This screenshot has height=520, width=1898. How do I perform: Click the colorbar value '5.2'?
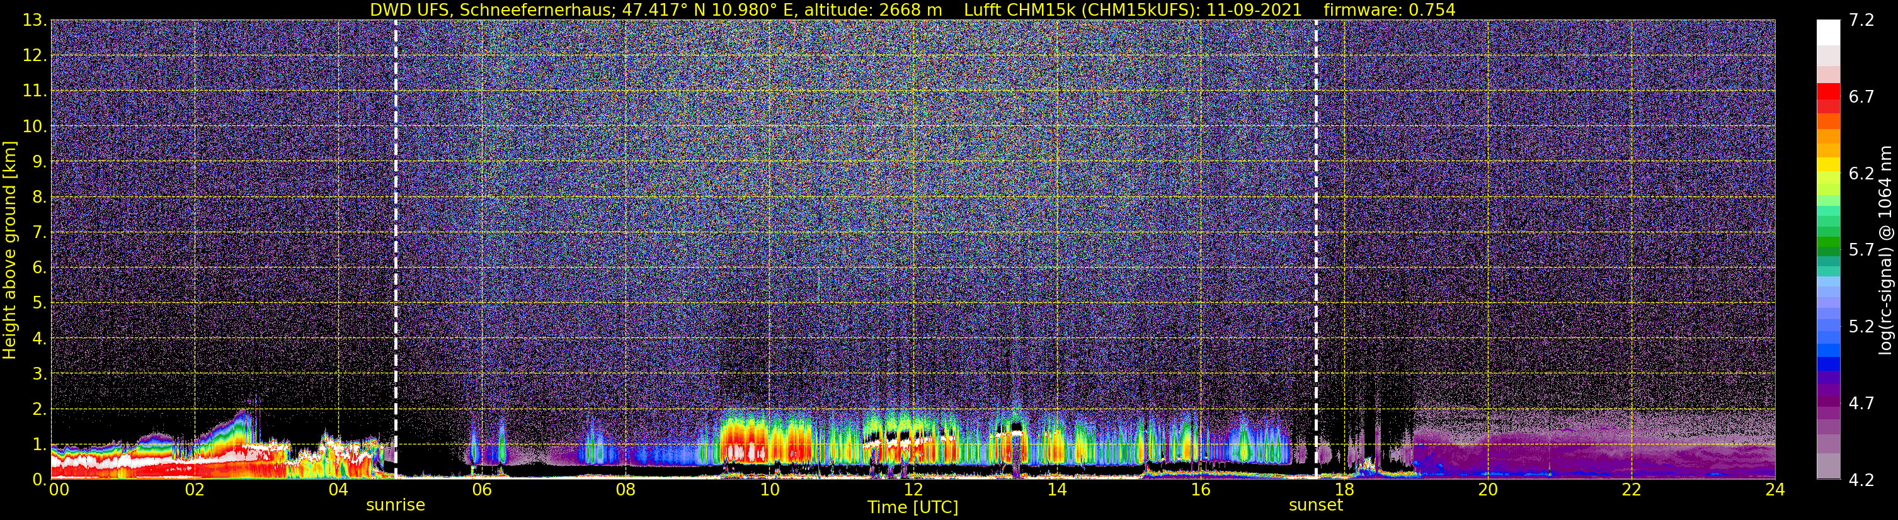(1862, 327)
